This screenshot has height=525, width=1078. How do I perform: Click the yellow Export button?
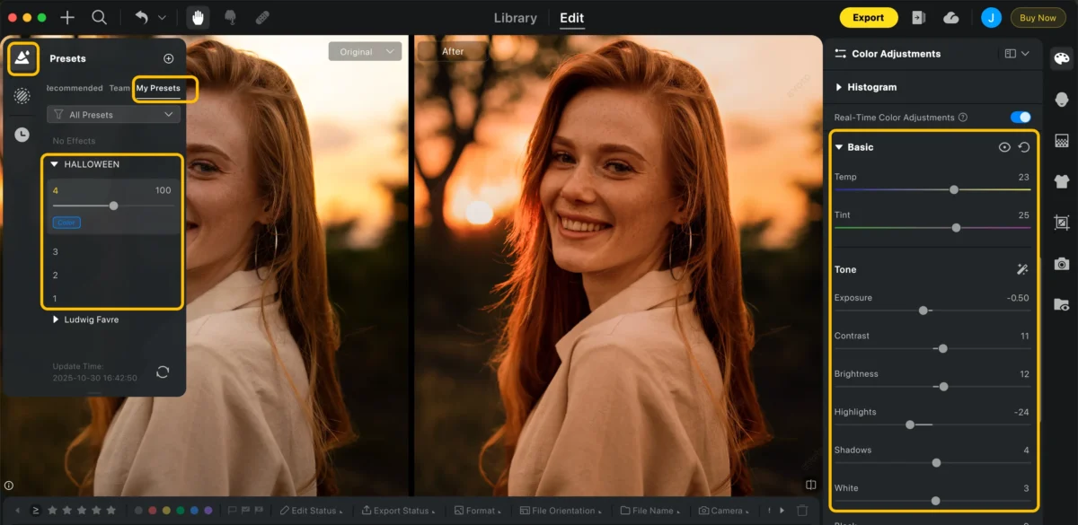(868, 17)
